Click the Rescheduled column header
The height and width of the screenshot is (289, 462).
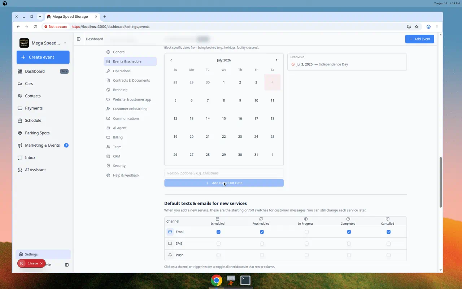click(x=261, y=221)
